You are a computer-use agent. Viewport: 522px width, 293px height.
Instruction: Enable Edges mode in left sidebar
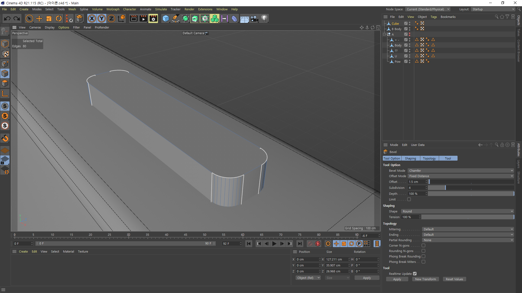tap(5, 74)
